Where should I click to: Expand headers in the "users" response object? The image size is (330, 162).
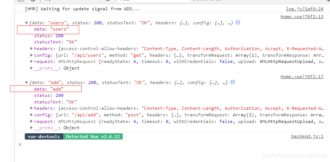[31, 49]
